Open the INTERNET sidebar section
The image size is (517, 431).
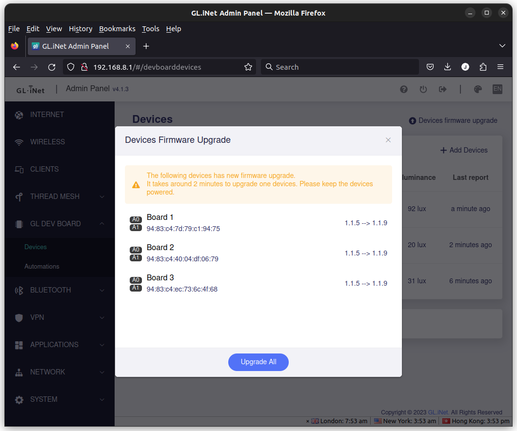click(60, 115)
